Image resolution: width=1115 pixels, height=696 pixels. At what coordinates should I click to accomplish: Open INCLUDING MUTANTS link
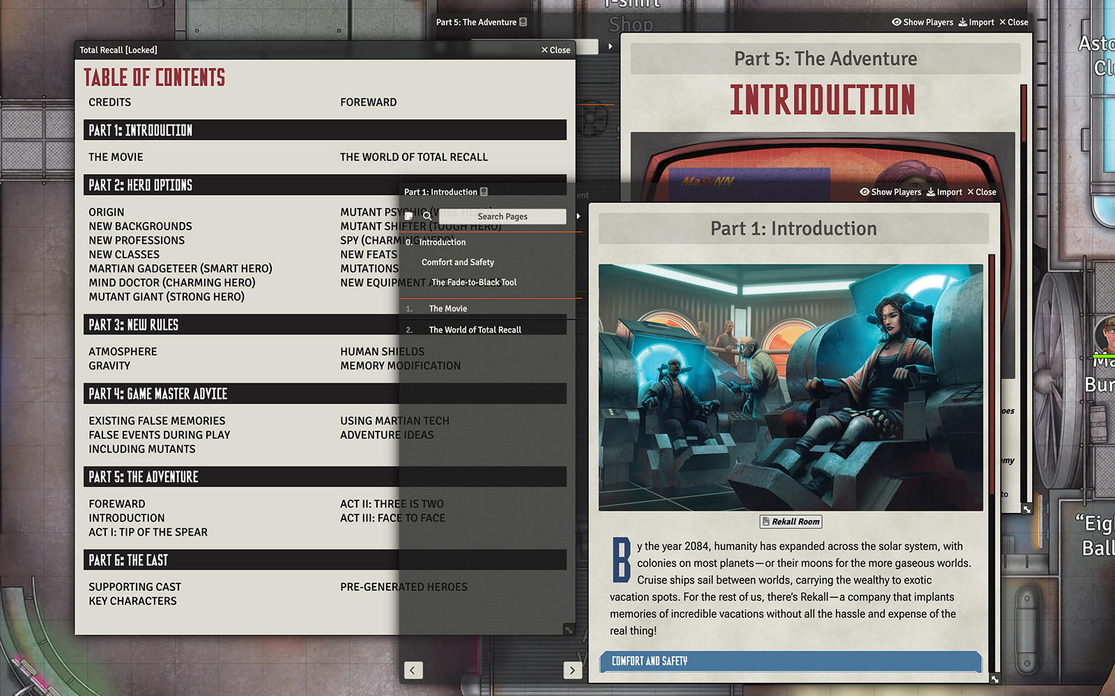click(x=142, y=449)
